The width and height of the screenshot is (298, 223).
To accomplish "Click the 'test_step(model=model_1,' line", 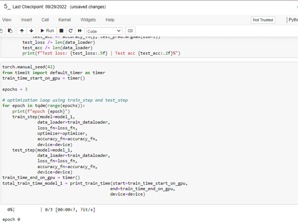I will [42, 150].
